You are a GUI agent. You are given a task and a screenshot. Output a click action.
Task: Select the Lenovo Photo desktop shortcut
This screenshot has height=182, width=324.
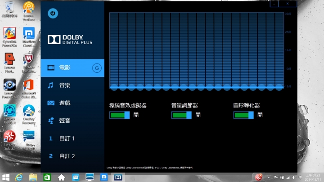[9, 63]
